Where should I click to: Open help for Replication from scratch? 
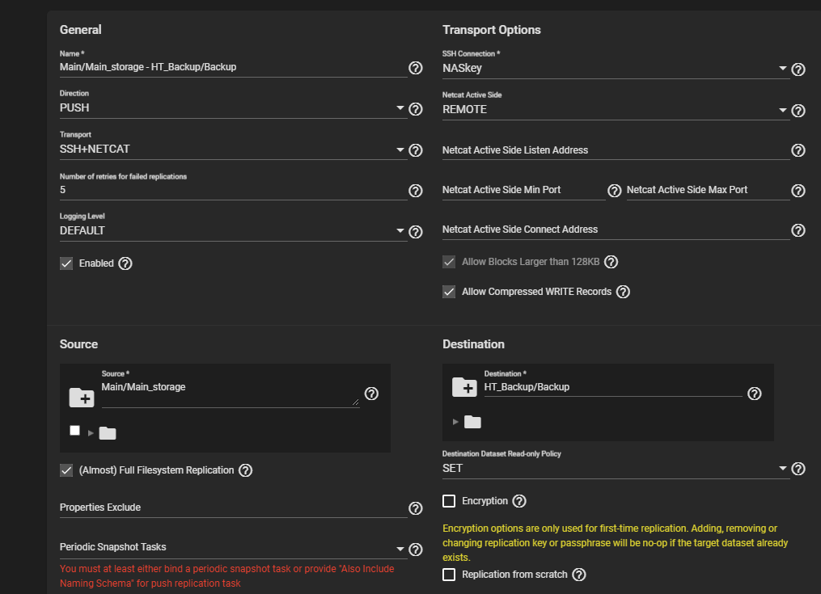[x=578, y=575]
